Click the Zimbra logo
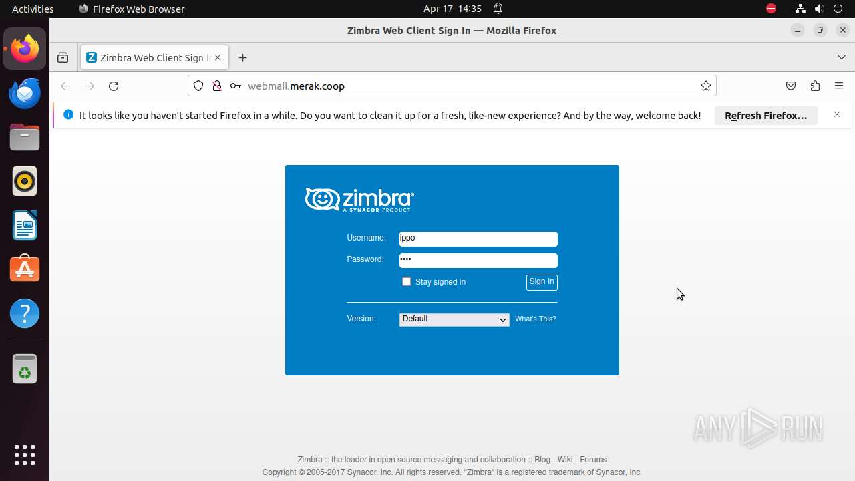Screen dimensions: 855x481 [359, 200]
